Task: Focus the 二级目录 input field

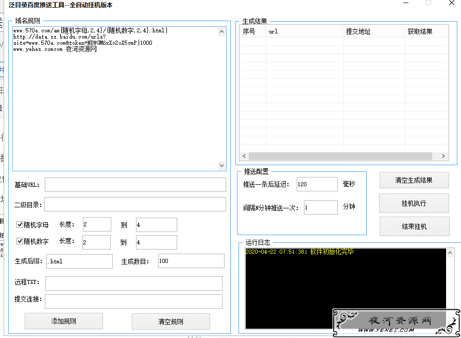Action: tap(135, 204)
